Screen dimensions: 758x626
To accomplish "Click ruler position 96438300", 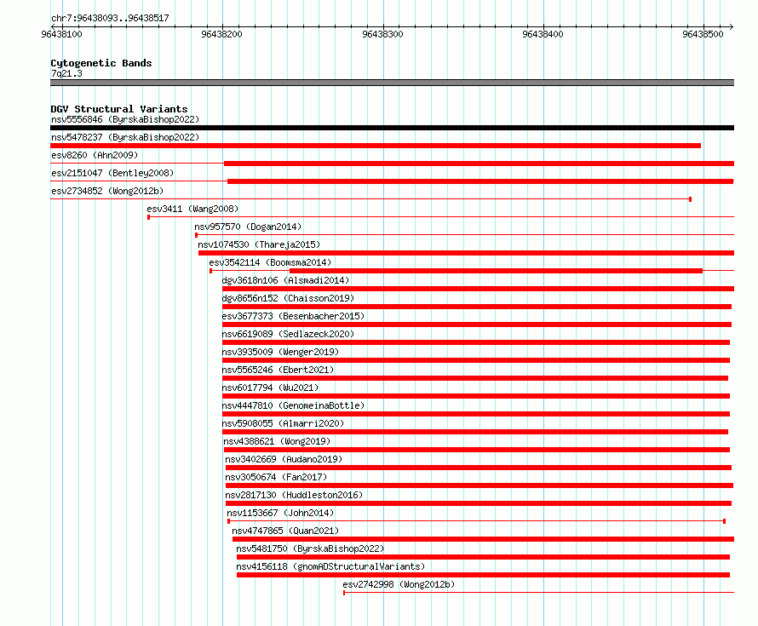I will click(x=382, y=34).
